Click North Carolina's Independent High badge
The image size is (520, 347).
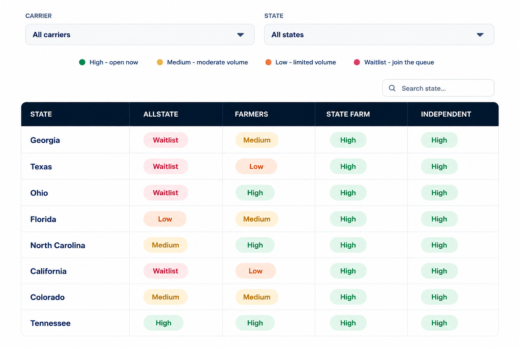pyautogui.click(x=439, y=245)
